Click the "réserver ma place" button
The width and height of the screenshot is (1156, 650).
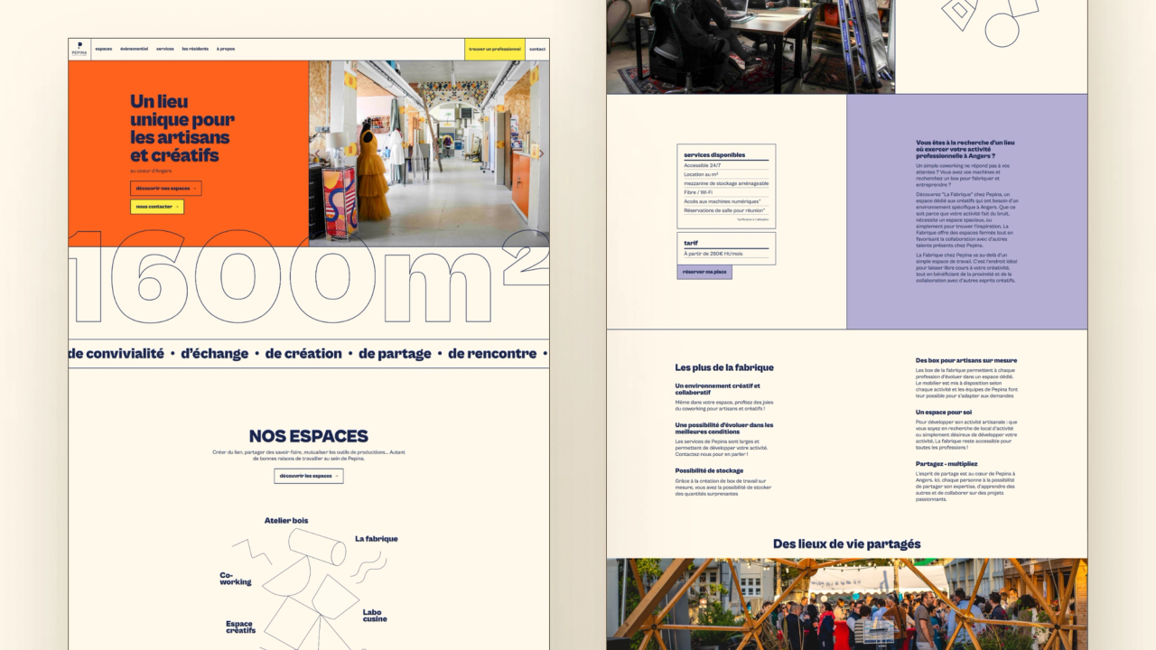[x=704, y=272]
